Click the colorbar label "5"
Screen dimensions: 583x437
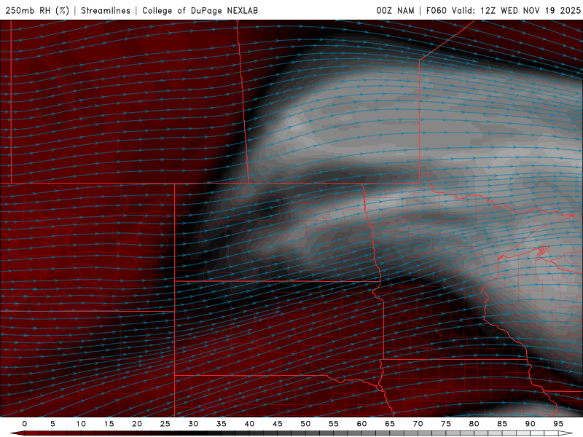tap(52, 424)
